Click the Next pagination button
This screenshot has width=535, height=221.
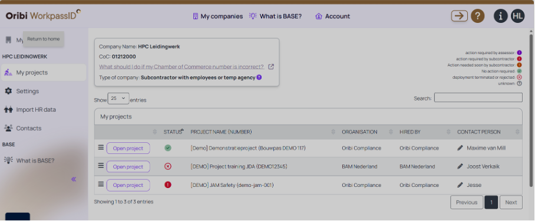pos(511,202)
